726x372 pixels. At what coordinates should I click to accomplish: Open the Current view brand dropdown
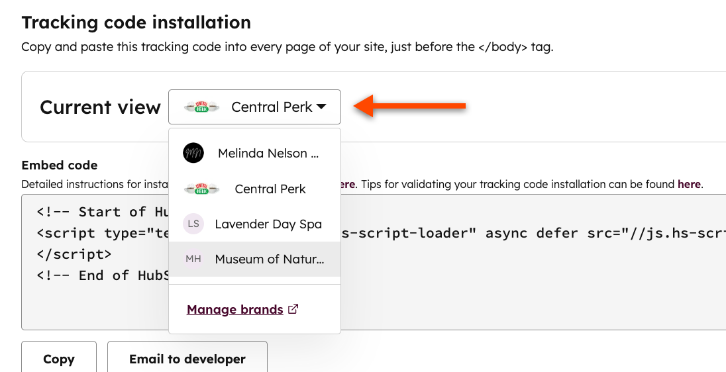(x=254, y=107)
